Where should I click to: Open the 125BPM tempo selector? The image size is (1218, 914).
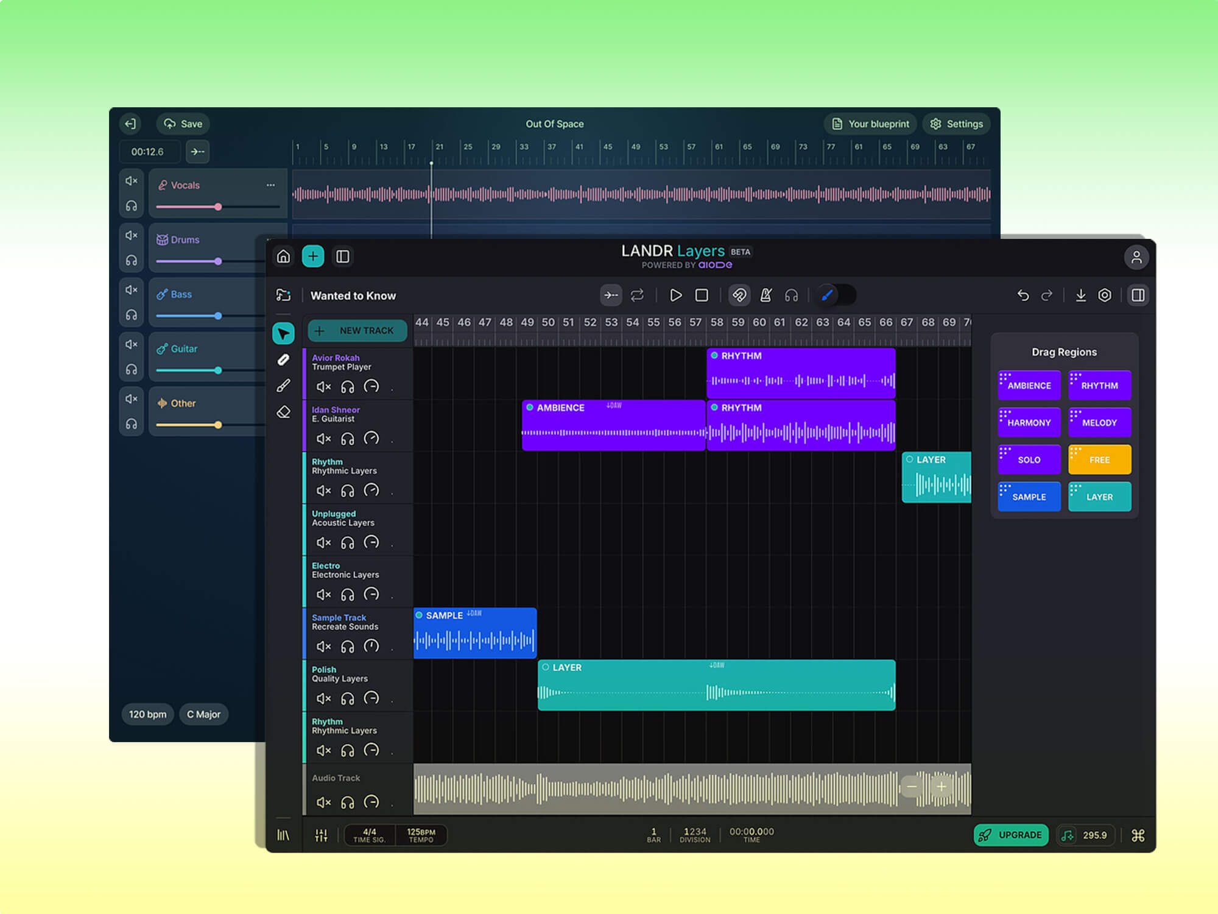(421, 835)
